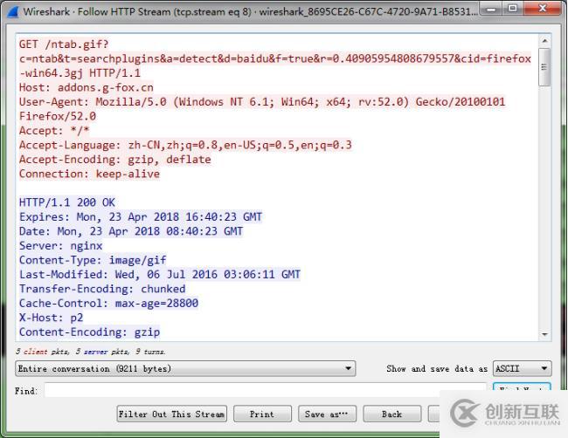Click the vertical scrollbar thumb
568x438 pixels.
coord(544,67)
